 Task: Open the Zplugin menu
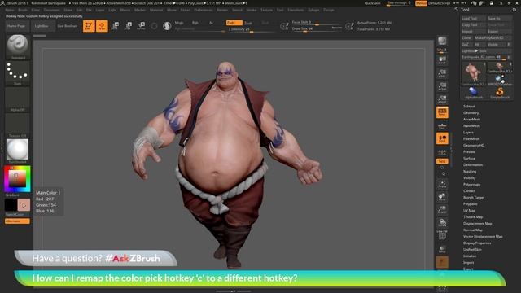(313, 10)
